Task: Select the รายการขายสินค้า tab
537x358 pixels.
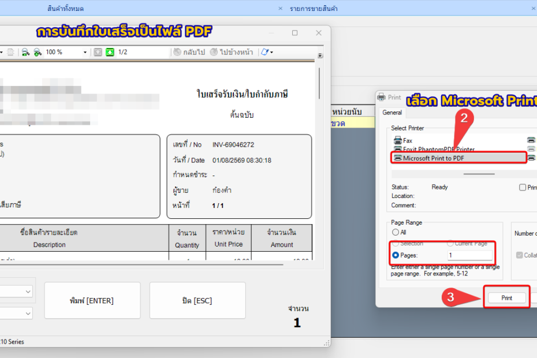Action: tap(314, 9)
